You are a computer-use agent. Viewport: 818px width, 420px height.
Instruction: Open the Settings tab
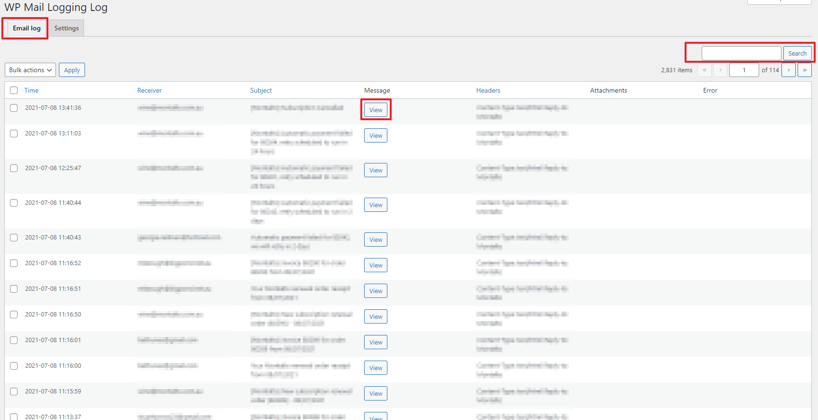(66, 28)
